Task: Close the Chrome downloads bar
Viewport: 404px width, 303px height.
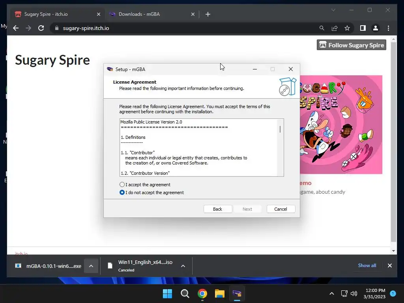Action: [389, 266]
